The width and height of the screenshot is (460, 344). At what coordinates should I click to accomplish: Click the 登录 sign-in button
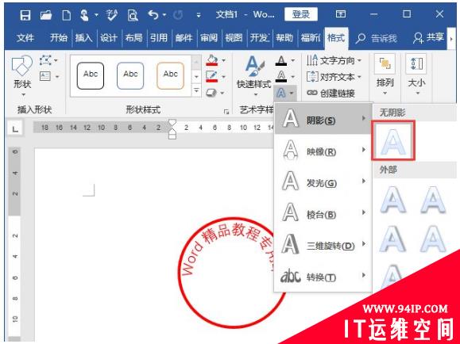[300, 14]
